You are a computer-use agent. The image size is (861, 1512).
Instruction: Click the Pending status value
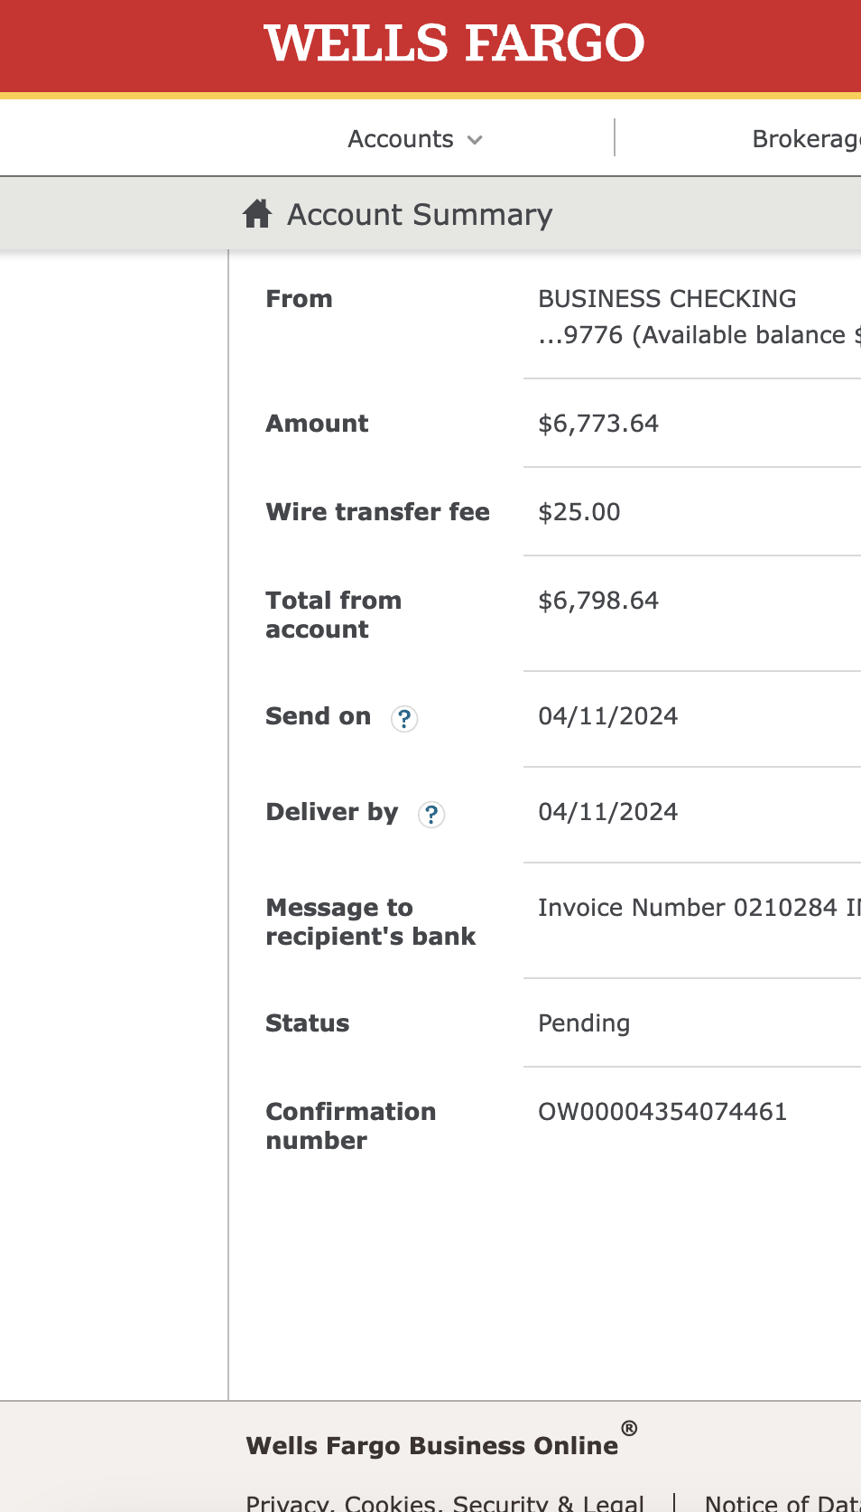(584, 1023)
